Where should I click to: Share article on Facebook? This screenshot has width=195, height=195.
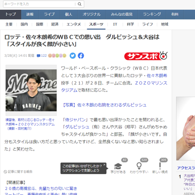(x=81, y=56)
